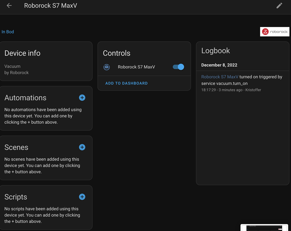
Task: Open vacuum entity icon in Controls
Action: click(106, 67)
